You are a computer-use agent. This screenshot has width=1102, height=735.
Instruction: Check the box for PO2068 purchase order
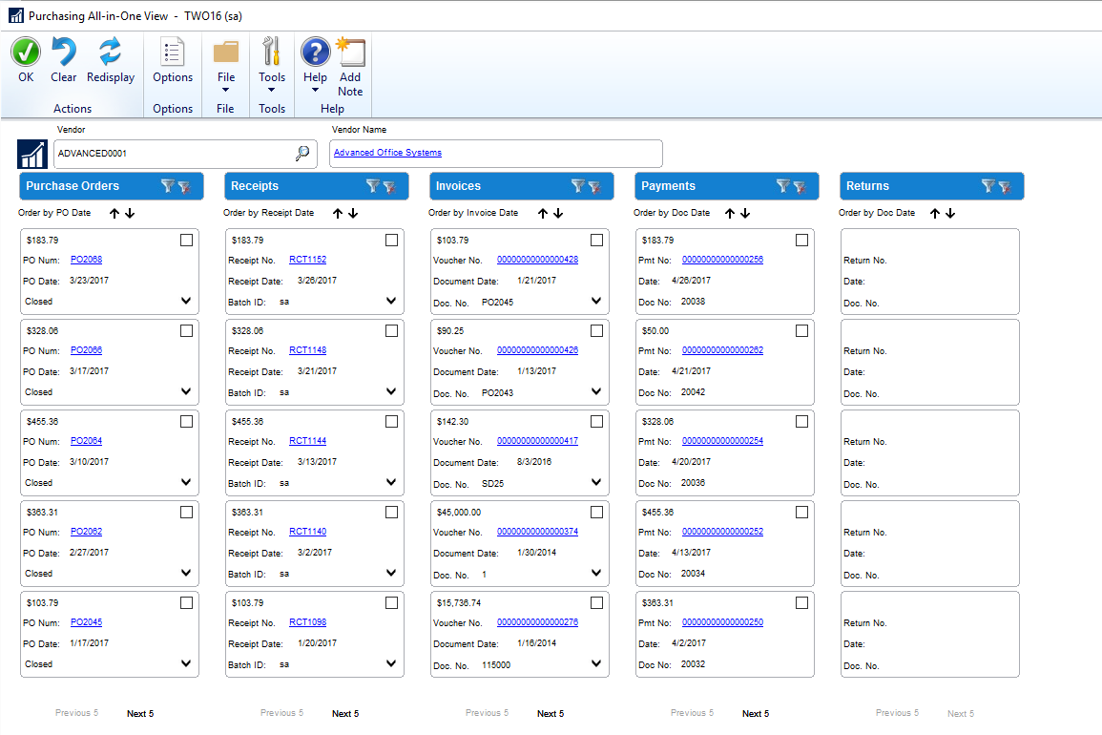tap(186, 241)
